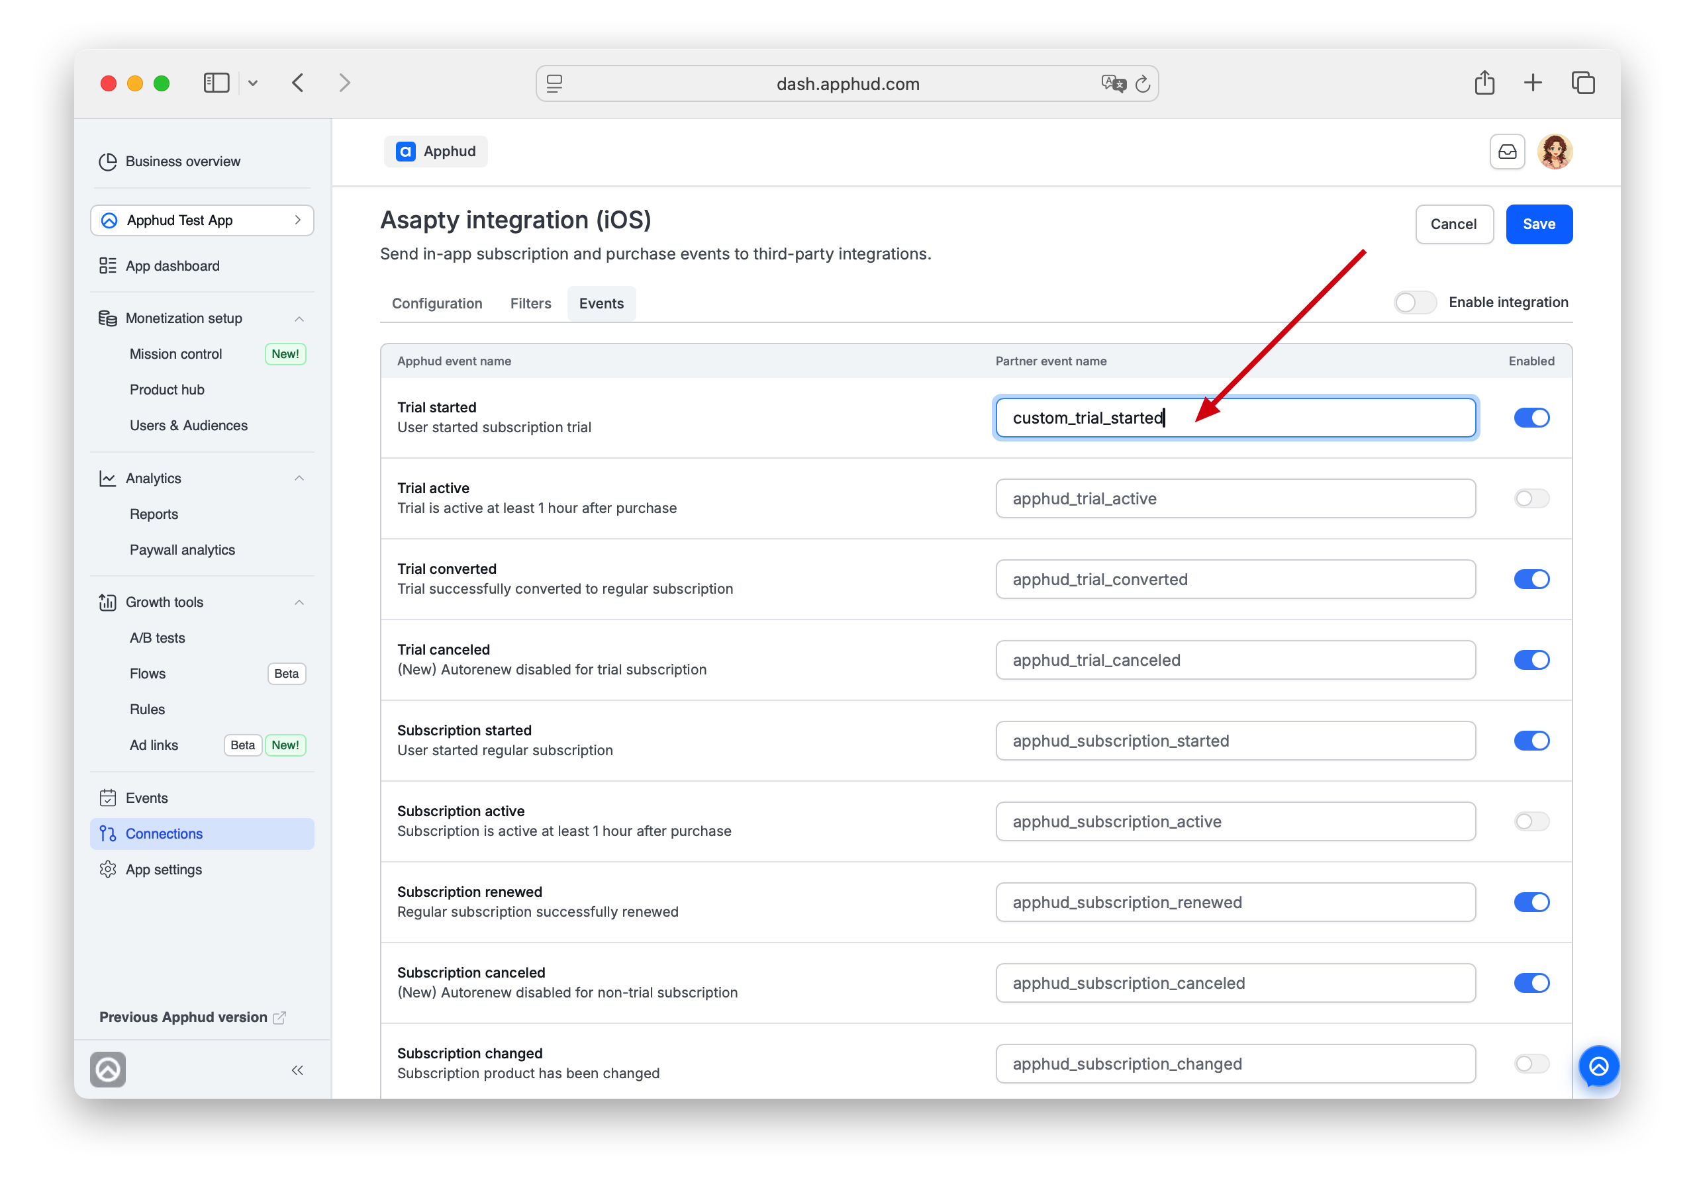Open Business overview from sidebar
The image size is (1695, 1198).
pyautogui.click(x=182, y=161)
